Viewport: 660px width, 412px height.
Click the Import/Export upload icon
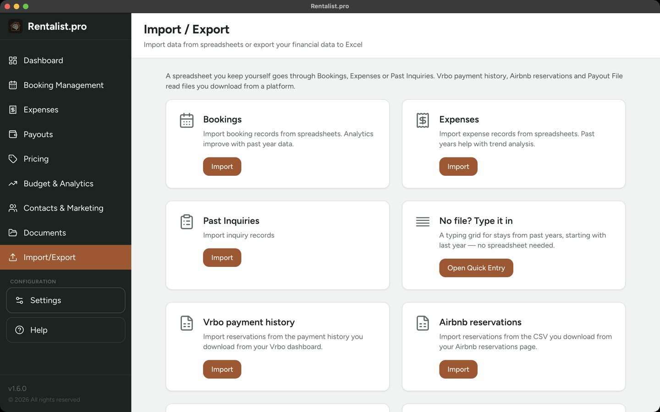coord(13,257)
